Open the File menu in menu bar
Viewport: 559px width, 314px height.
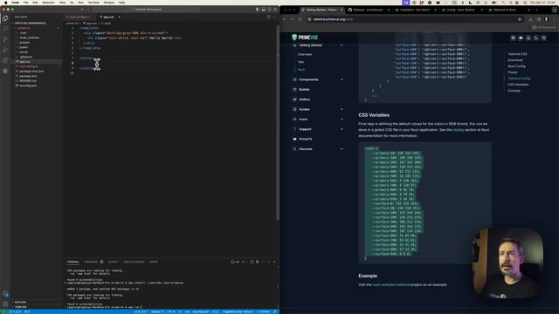[25, 3]
